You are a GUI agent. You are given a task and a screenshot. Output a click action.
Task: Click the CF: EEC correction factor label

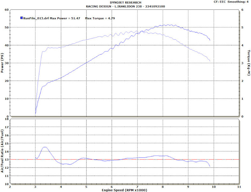[x=220, y=2]
